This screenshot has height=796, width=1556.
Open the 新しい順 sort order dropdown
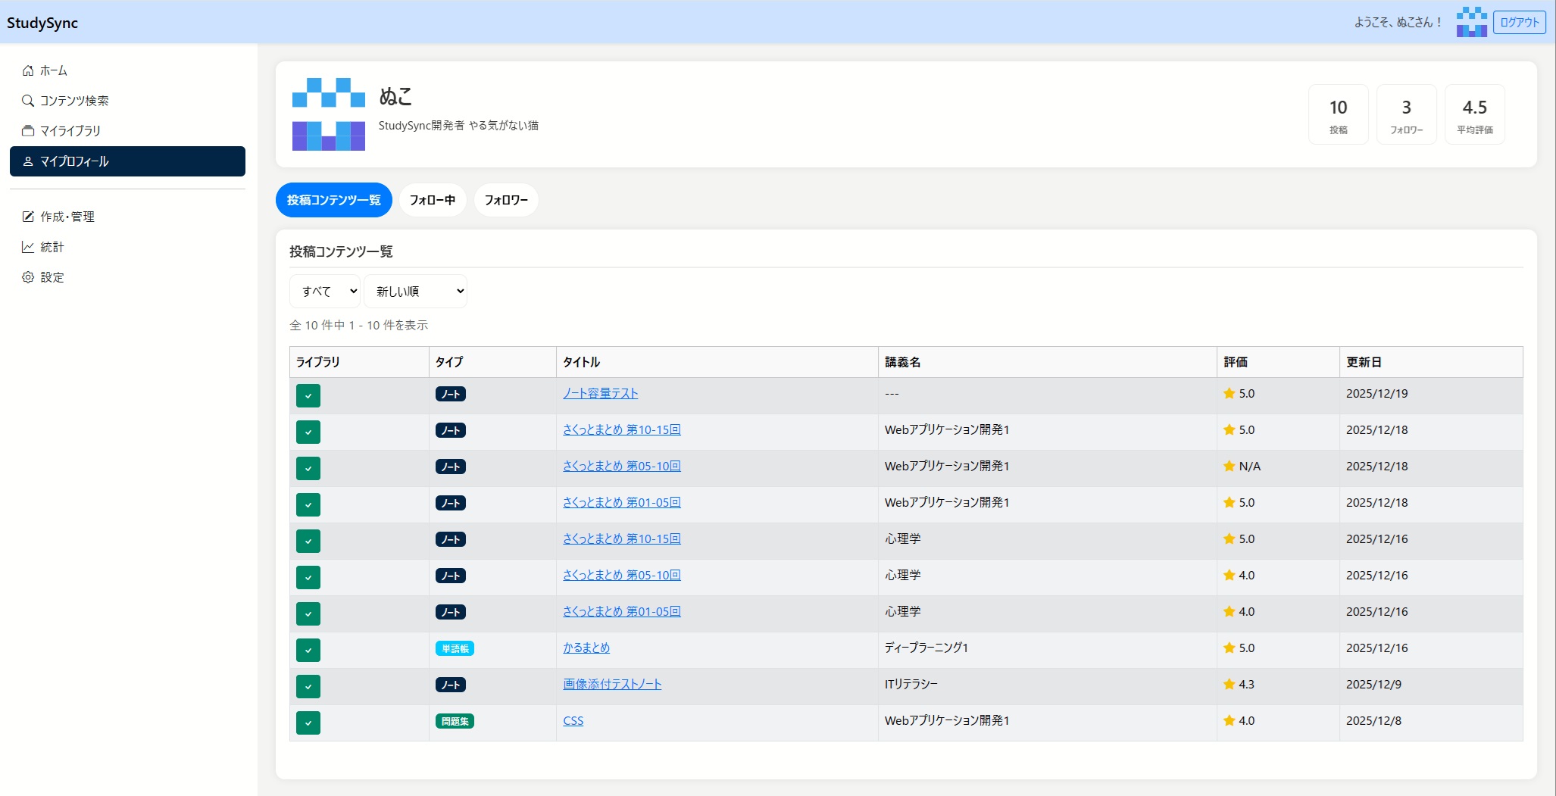click(x=415, y=292)
